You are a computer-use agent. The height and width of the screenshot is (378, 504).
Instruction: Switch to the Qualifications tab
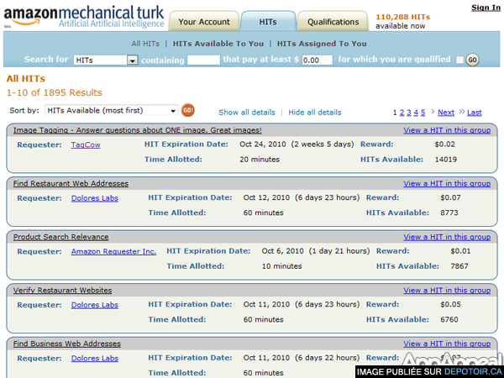(x=333, y=22)
